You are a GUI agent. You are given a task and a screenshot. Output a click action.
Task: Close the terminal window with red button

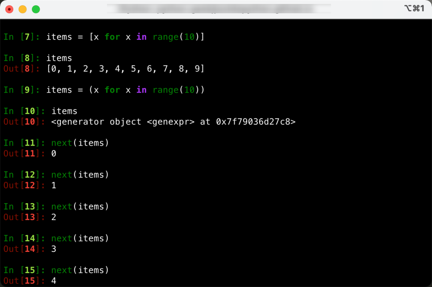coord(9,9)
